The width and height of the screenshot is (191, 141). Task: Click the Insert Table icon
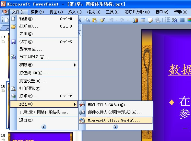(x=143, y=20)
